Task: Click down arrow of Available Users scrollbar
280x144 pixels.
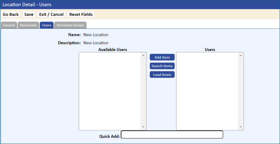Action: click(x=143, y=127)
